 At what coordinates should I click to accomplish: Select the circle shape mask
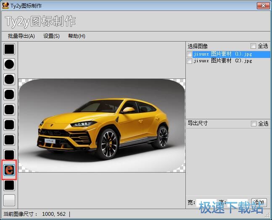(9, 64)
